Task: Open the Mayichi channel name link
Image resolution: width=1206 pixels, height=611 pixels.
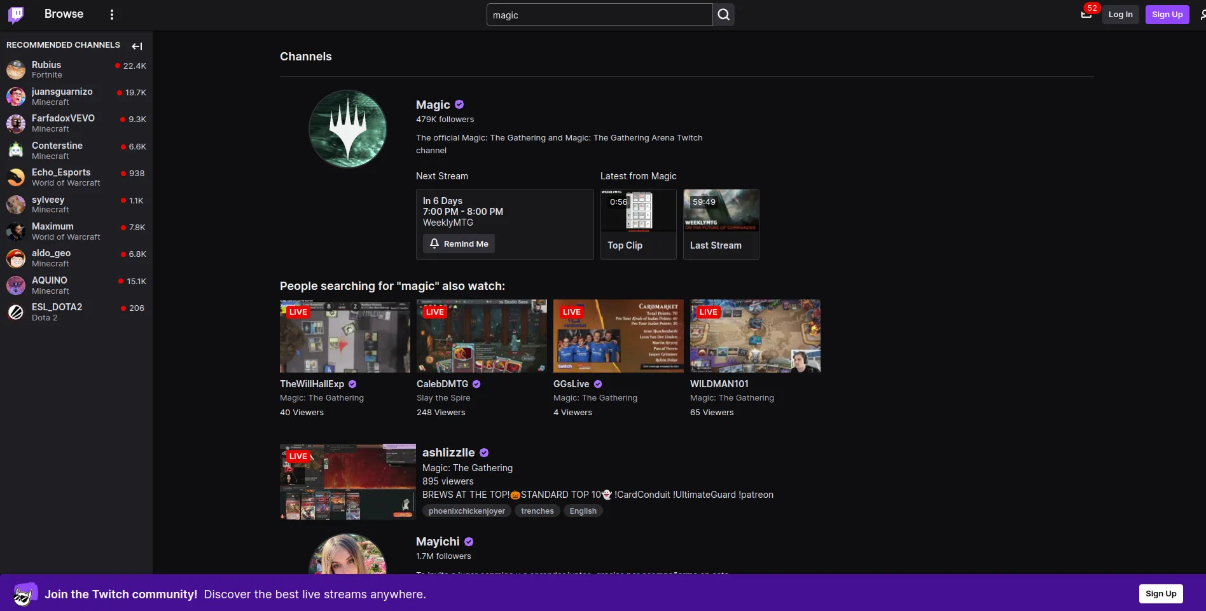Action: pyautogui.click(x=438, y=542)
